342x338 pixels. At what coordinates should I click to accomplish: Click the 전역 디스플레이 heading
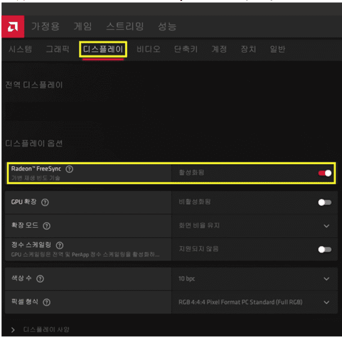pyautogui.click(x=34, y=85)
